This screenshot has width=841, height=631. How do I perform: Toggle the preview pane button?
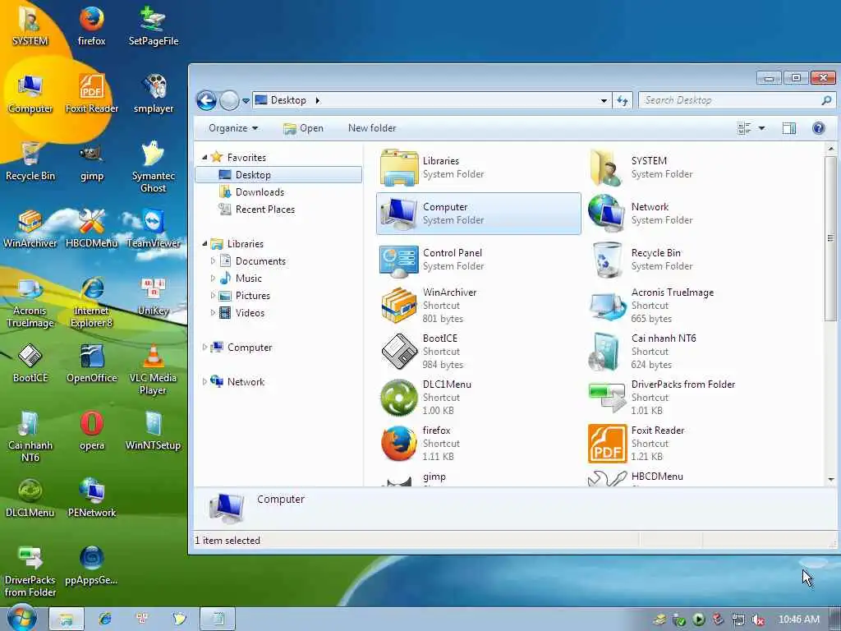[789, 128]
